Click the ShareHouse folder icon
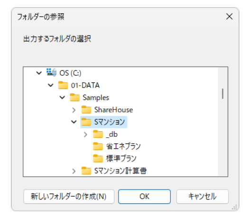The image size is (248, 216). pyautogui.click(x=86, y=110)
